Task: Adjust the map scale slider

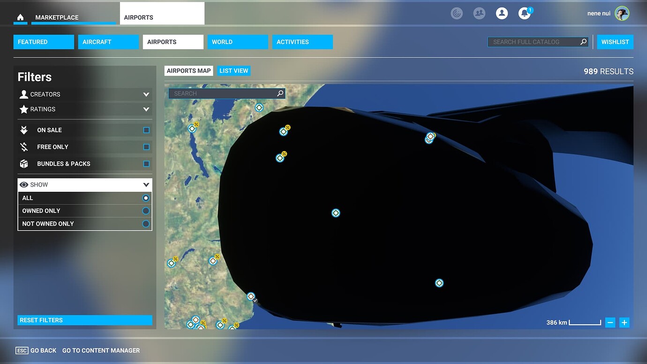Action: (585, 322)
